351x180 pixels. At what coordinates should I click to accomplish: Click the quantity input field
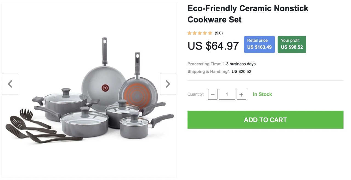pyautogui.click(x=227, y=94)
